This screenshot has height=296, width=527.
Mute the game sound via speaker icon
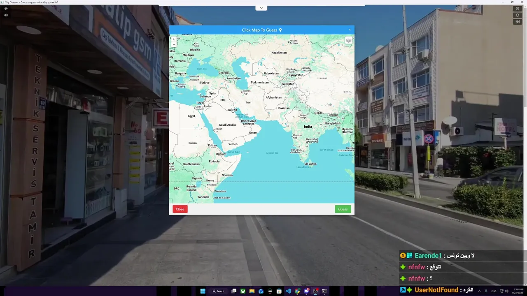click(x=6, y=15)
